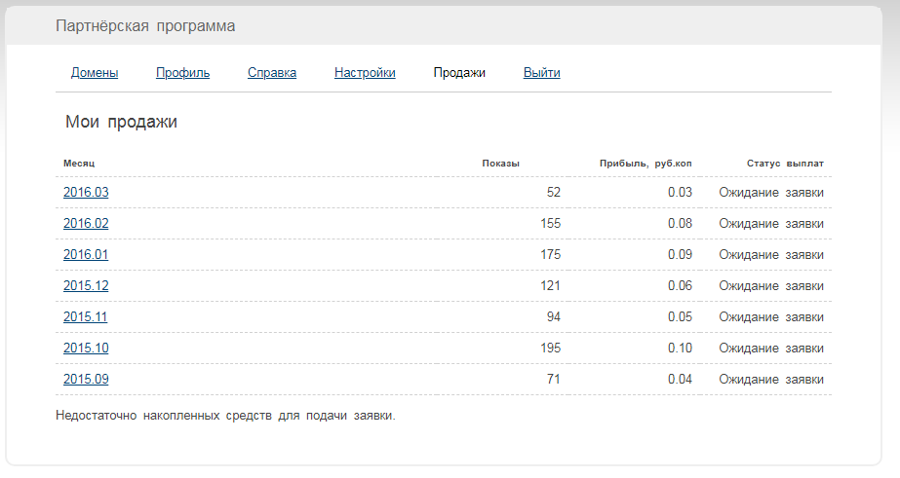Open the 2016.03 month link
Screen dimensions: 900x478
pyautogui.click(x=86, y=192)
